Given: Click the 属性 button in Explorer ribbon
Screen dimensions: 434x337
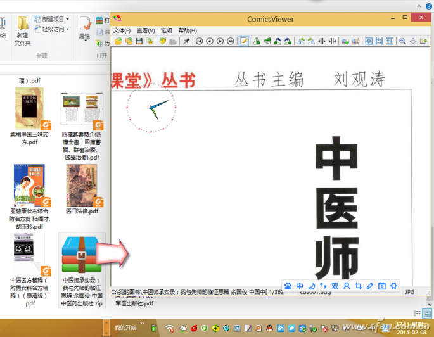Looking at the screenshot, I should pyautogui.click(x=85, y=29).
